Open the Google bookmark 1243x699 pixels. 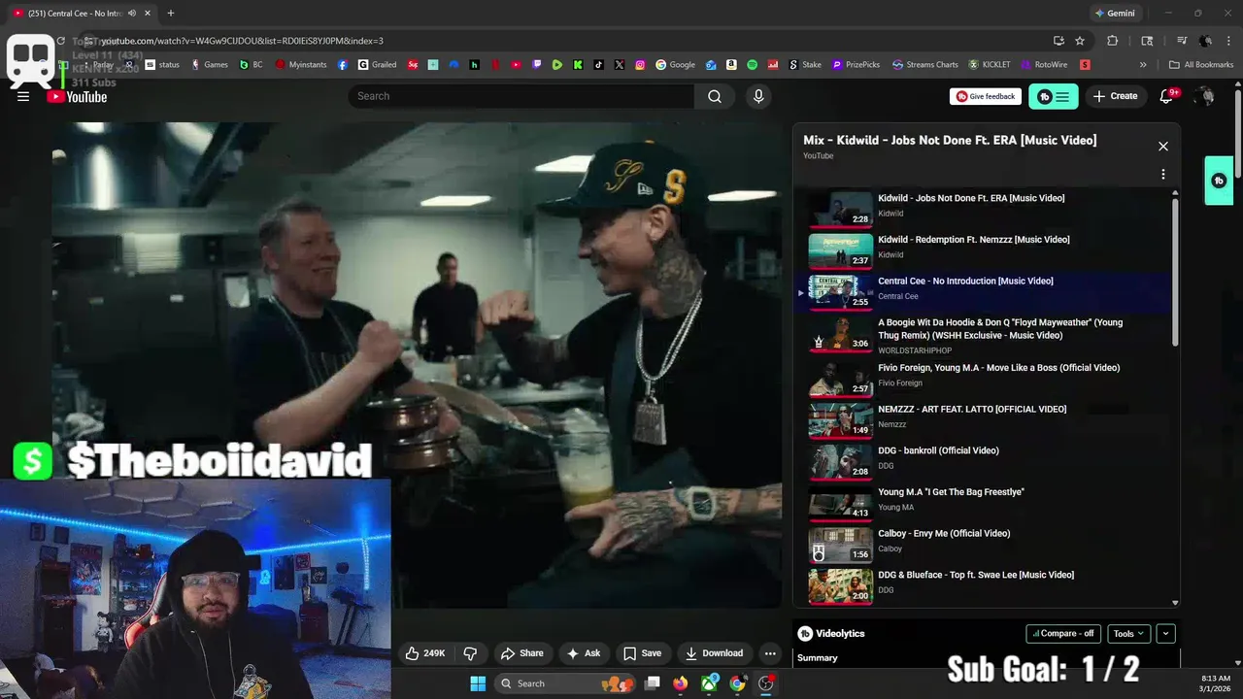[676, 65]
